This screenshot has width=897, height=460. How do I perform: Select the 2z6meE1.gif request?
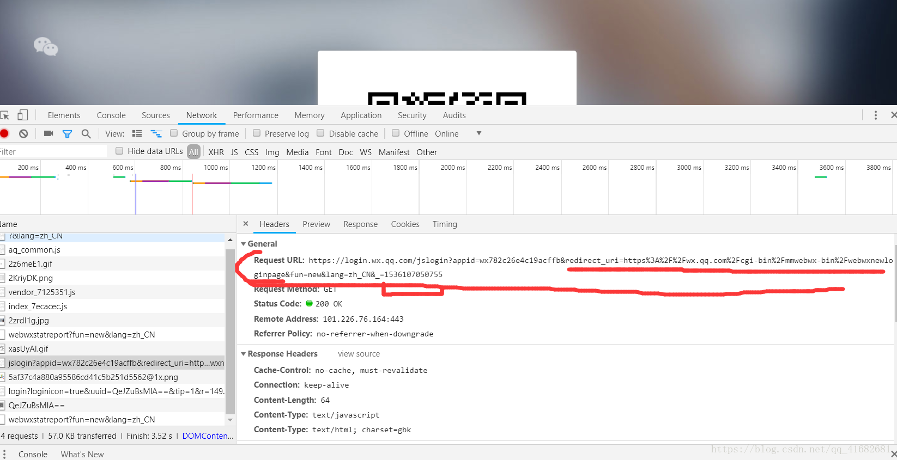(x=112, y=264)
